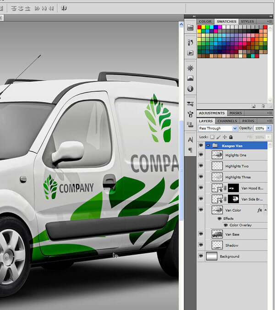The image size is (275, 310).
Task: Toggle visibility of Van Base layer
Action: [201, 234]
